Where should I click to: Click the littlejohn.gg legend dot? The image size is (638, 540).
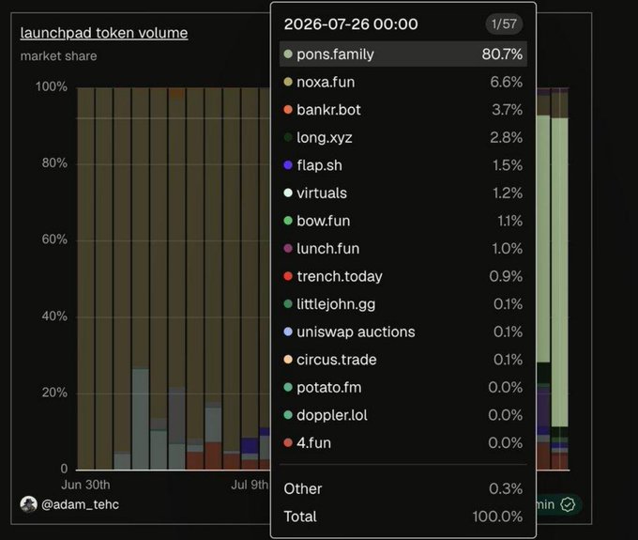[288, 303]
